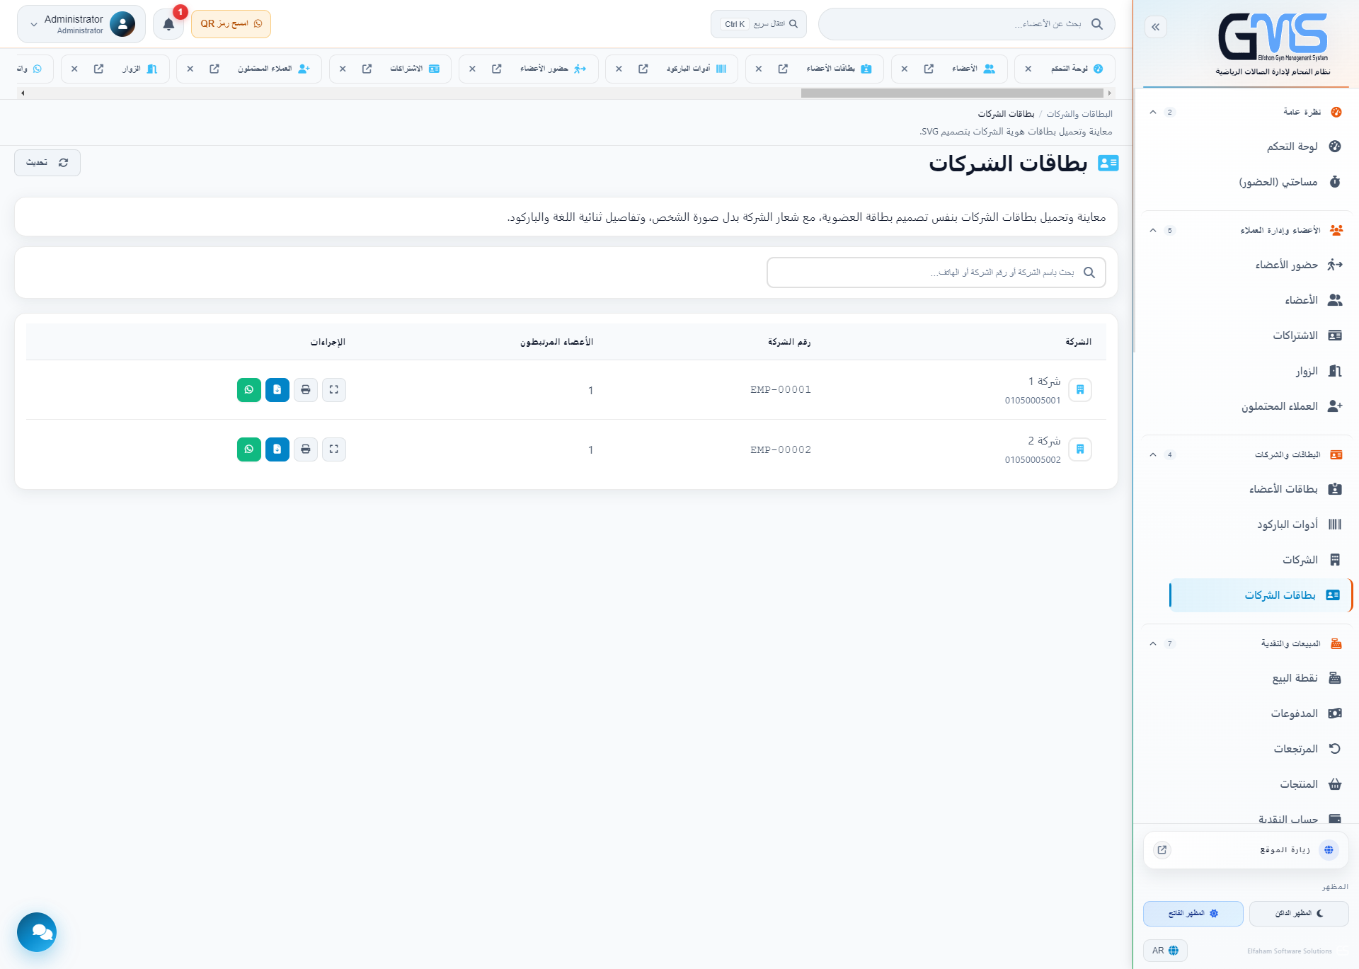Click company number EMP-00002

point(781,449)
